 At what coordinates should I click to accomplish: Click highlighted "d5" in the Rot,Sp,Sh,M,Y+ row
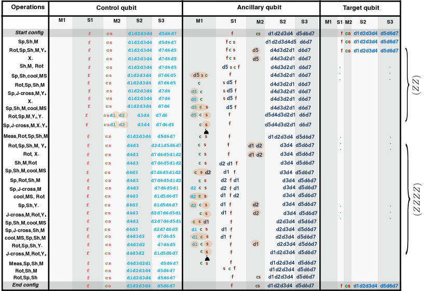pyautogui.click(x=255, y=50)
